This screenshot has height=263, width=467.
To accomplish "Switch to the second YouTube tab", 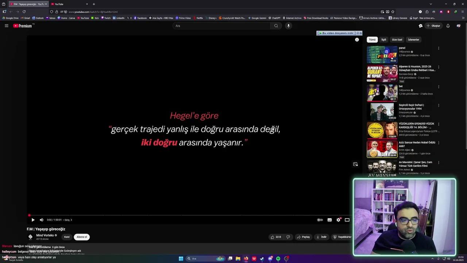I will [69, 4].
